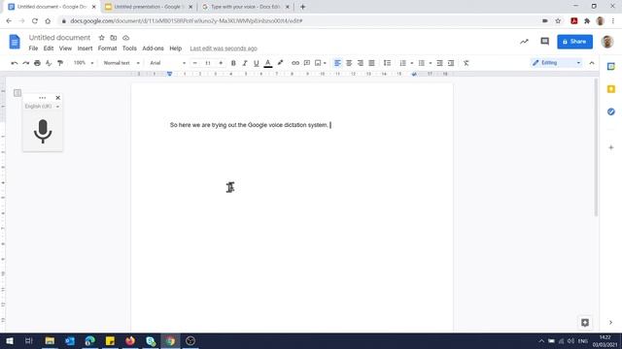Open the Insert menu
The width and height of the screenshot is (622, 349).
85,48
